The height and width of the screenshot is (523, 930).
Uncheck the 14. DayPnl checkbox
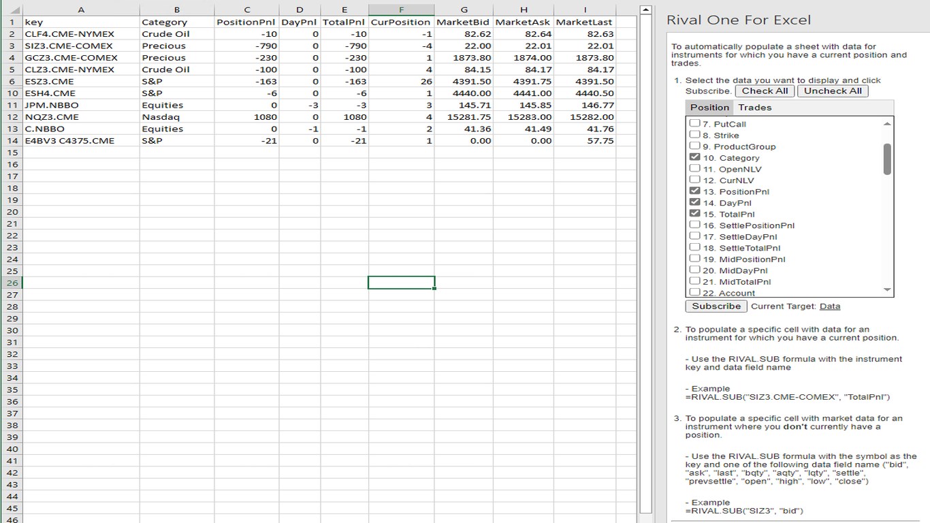coord(694,202)
